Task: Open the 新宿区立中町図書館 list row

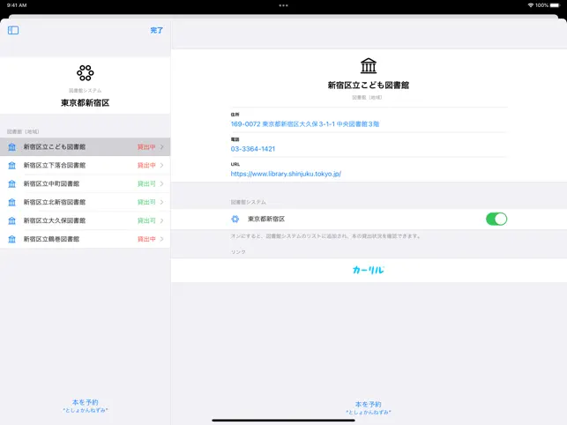Action: tap(85, 183)
